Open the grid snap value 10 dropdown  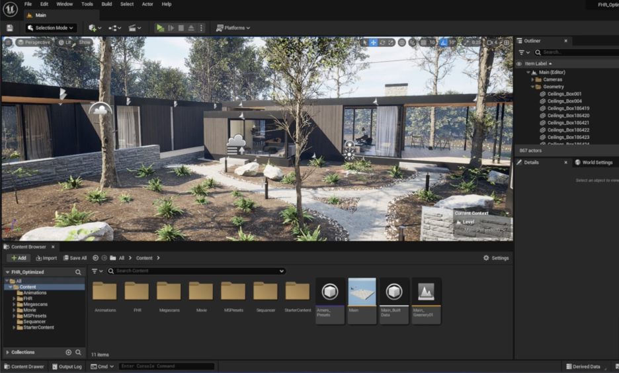(x=432, y=42)
